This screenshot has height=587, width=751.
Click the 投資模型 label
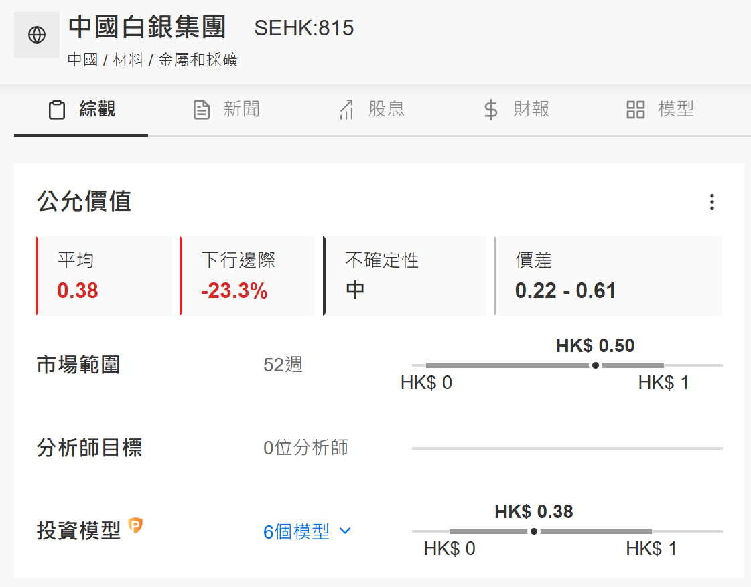78,531
